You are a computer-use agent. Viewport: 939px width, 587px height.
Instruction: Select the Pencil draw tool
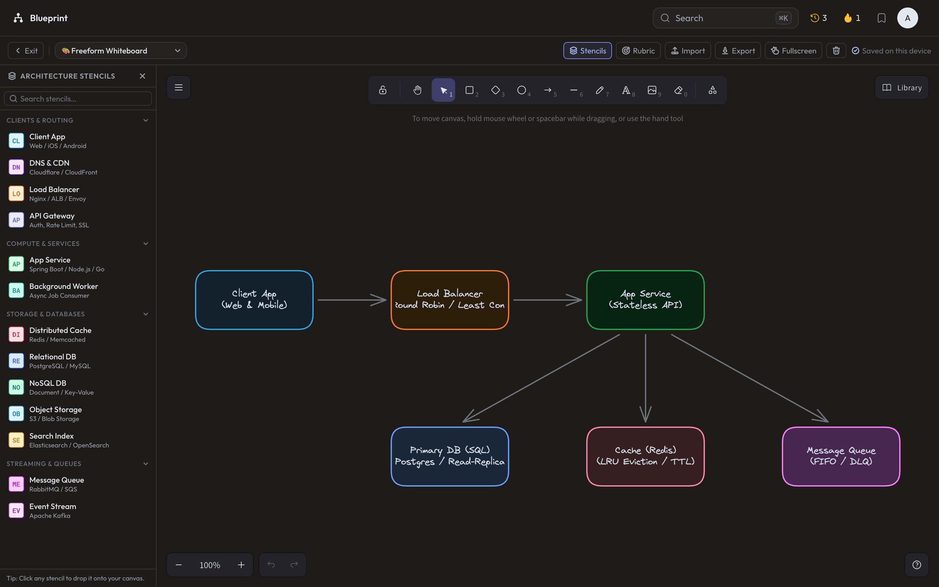click(600, 90)
